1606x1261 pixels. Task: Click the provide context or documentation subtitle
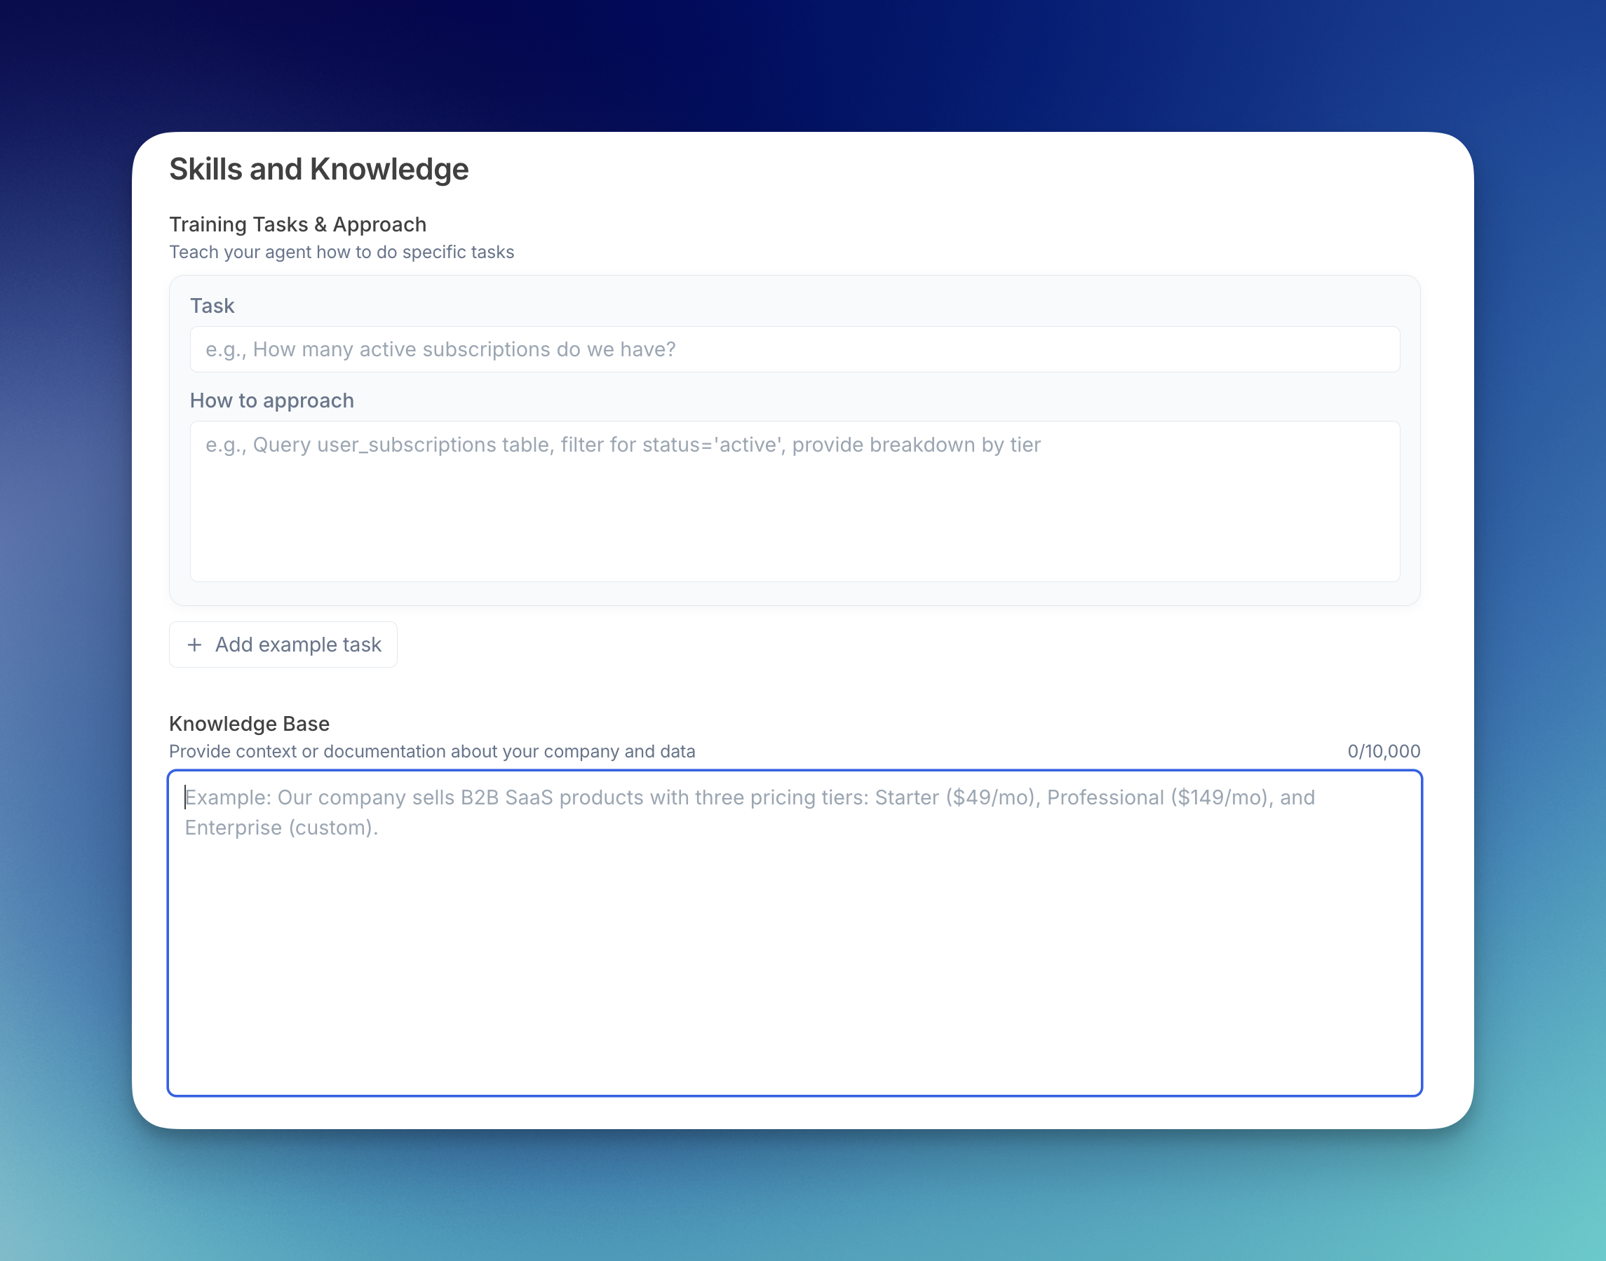432,751
